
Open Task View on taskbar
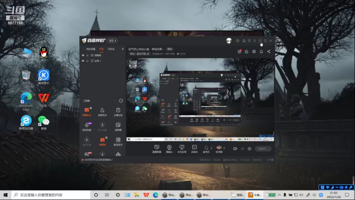click(107, 195)
